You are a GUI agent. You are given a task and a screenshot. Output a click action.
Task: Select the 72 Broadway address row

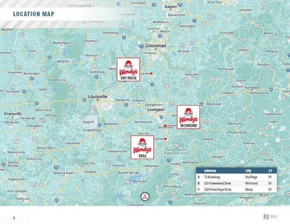[236, 177]
